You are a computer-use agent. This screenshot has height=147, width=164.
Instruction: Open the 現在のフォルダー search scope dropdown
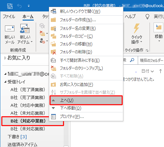click(151, 60)
